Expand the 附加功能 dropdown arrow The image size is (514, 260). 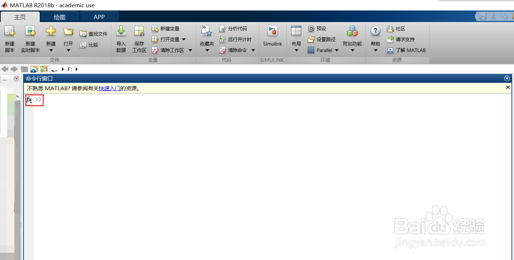(352, 51)
